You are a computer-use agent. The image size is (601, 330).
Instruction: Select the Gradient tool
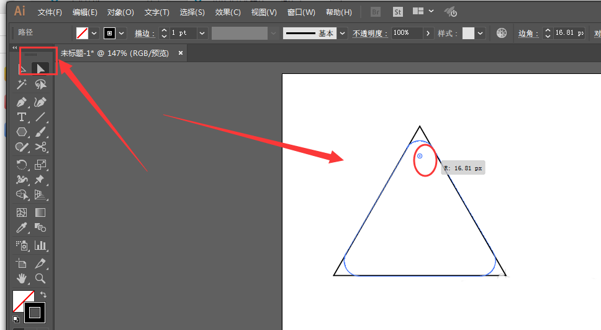coord(40,213)
